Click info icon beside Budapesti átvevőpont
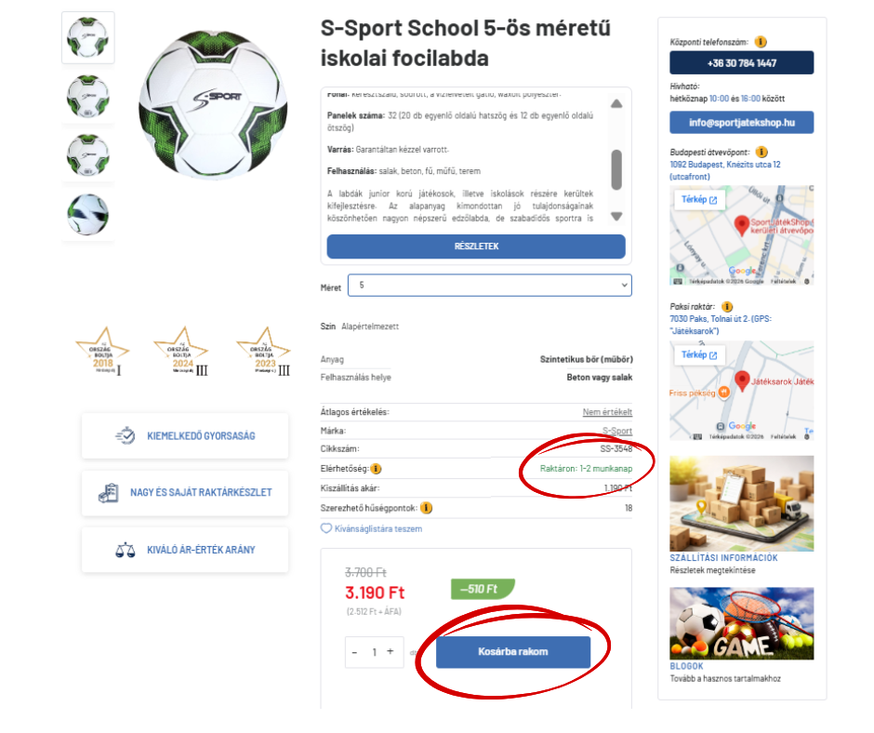 761,152
